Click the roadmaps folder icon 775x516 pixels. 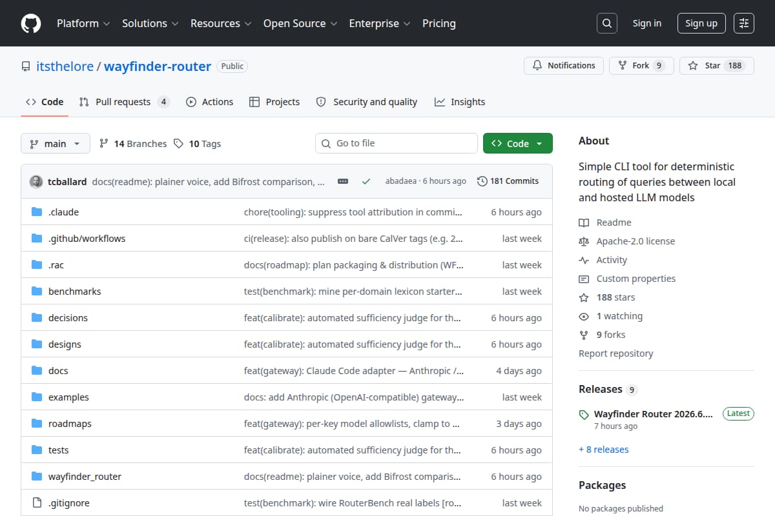coord(37,424)
